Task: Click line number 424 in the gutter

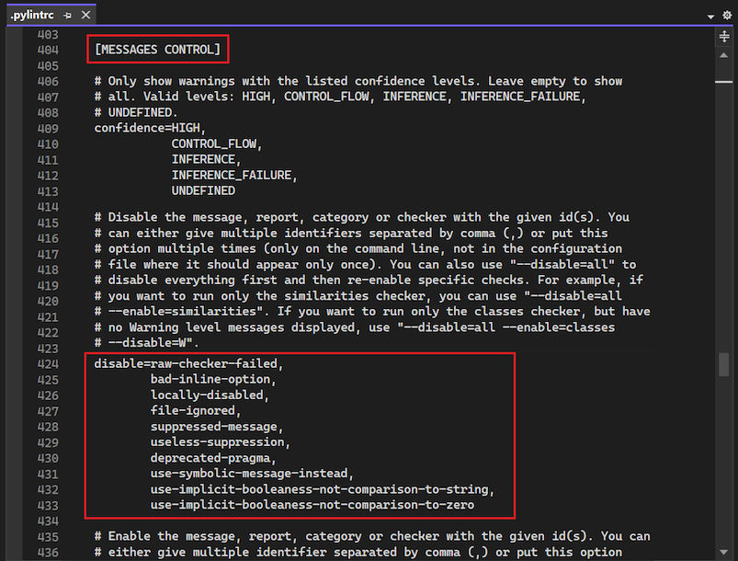Action: pos(48,363)
